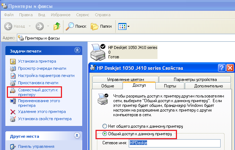Image resolution: width=235 pixels, height=150 pixels.
Task: Collapse the Задачи печати panel
Action: pyautogui.click(x=77, y=50)
